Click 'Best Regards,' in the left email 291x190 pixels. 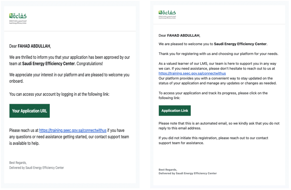coord(18,163)
